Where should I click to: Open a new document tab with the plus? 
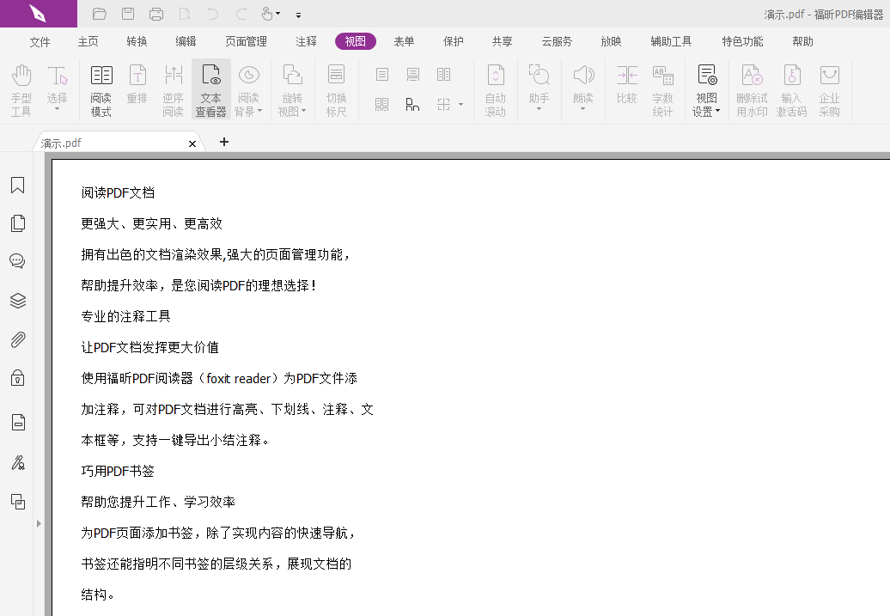(223, 142)
